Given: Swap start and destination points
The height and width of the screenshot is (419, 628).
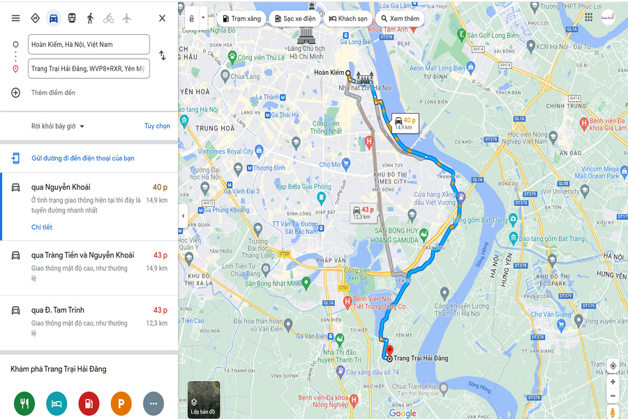Looking at the screenshot, I should (x=162, y=55).
